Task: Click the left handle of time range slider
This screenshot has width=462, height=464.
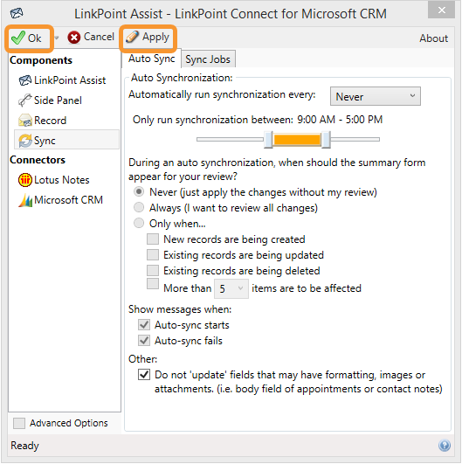Action: [268, 140]
